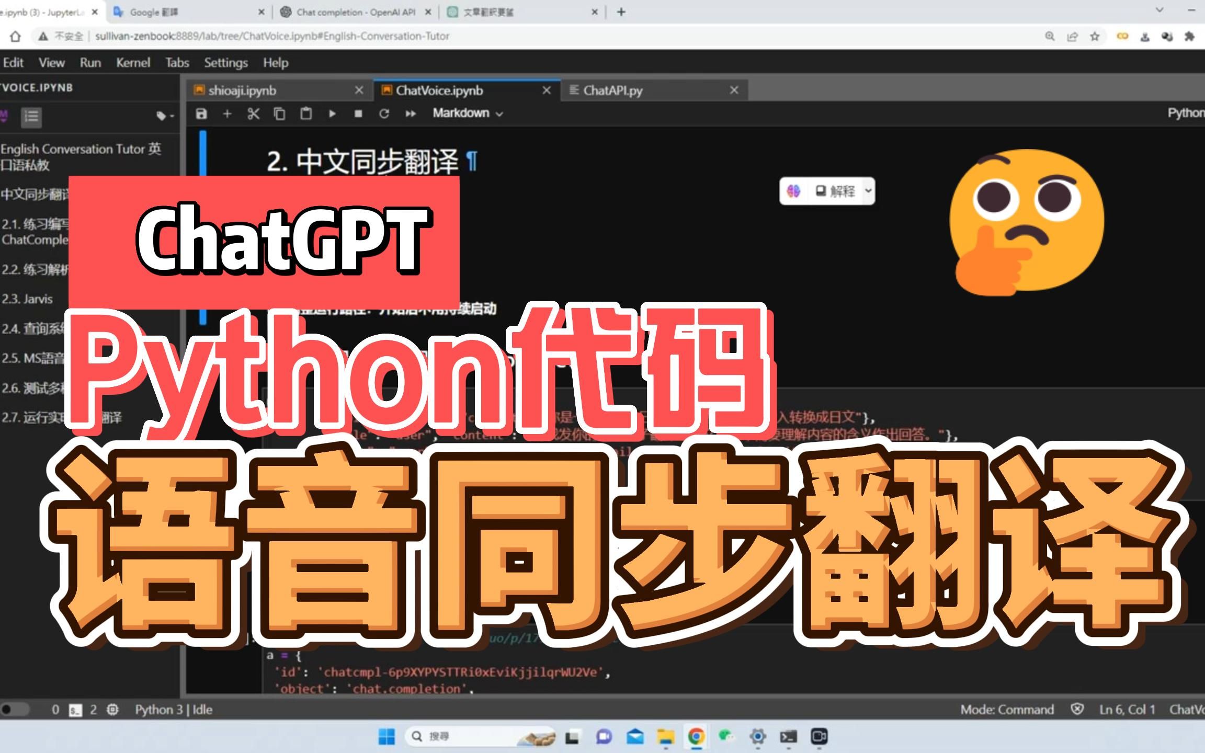
Task: Toggle simple mode switch in the status bar
Action: click(14, 710)
